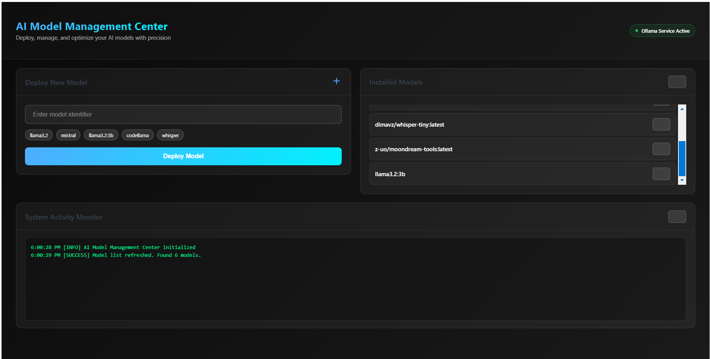Click the subtitle 'Deploy, manage, and optimize your AI models'

tap(93, 38)
